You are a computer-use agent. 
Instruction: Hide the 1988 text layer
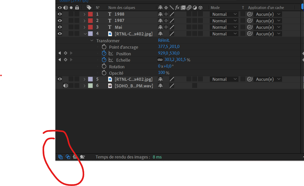(x=60, y=14)
